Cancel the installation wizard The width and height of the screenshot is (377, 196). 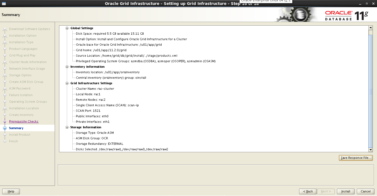point(366,191)
